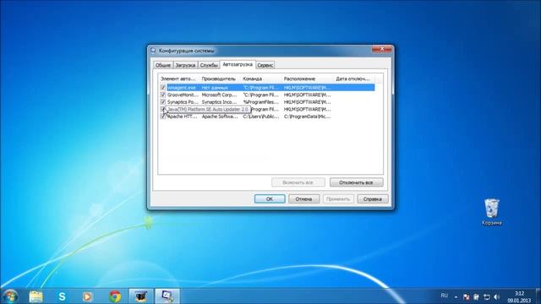Uncheck the Wmagent.exe startup item
This screenshot has height=304, width=541.
click(x=163, y=88)
